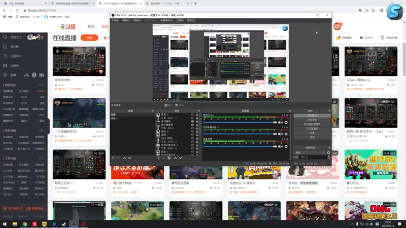
Task: Click 工作室模式 button in OBS controls
Action: click(312, 129)
